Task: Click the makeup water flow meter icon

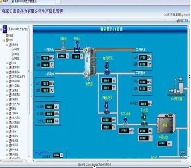Action: (x=125, y=122)
